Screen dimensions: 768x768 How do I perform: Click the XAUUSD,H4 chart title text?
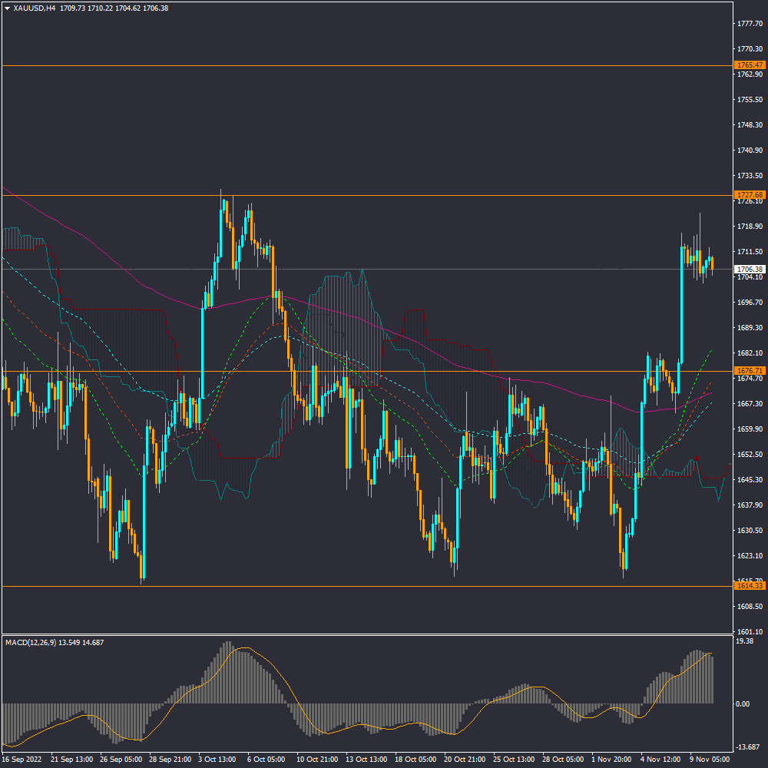34,8
